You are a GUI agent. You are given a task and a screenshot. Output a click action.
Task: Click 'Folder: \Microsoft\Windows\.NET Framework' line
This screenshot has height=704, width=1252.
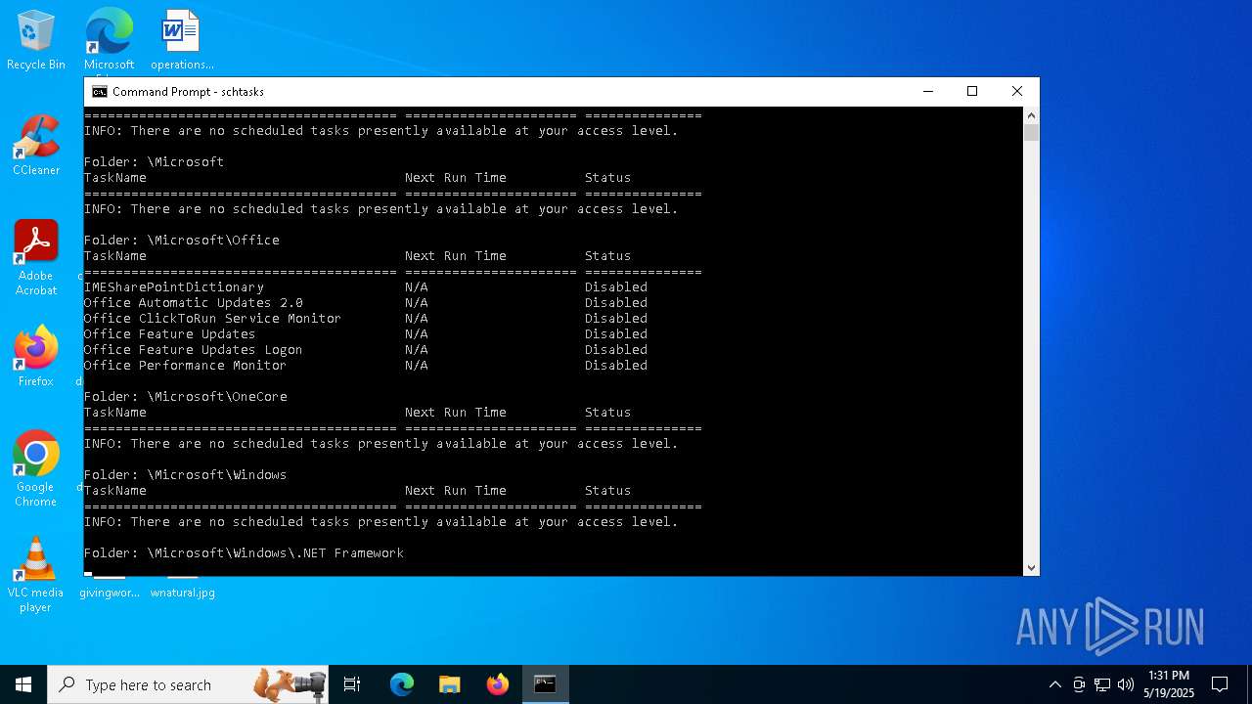tap(245, 553)
